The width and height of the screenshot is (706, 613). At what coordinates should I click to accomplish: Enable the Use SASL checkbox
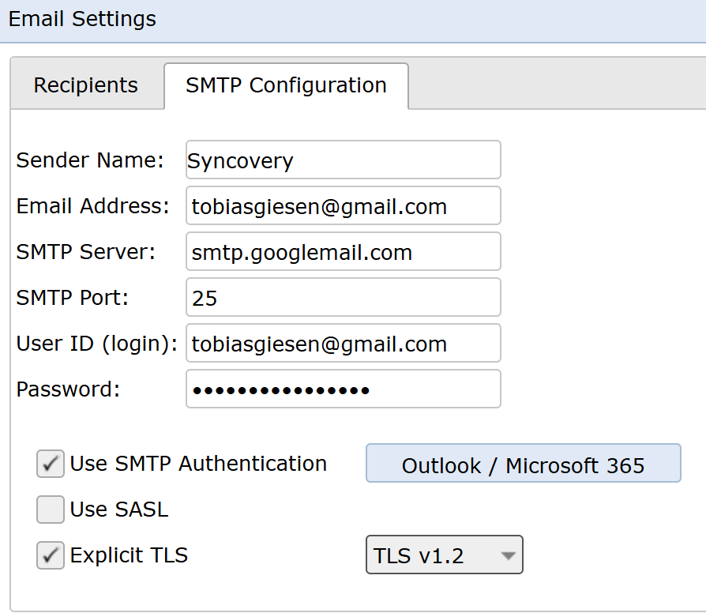click(x=50, y=510)
